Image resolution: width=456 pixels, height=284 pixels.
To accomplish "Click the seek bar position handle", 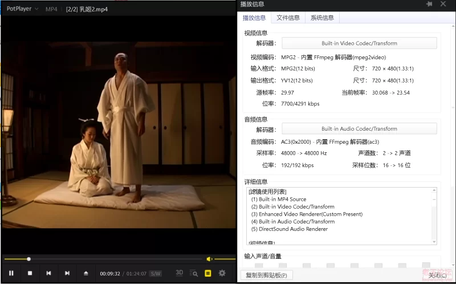I will [28, 259].
